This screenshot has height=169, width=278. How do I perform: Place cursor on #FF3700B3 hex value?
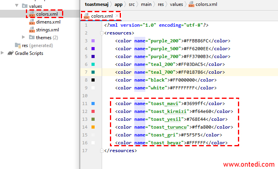pos(196,56)
